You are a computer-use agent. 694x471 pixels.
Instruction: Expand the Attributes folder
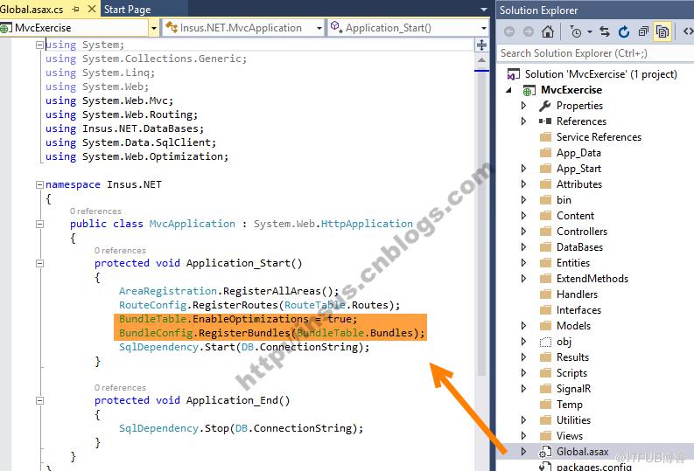pyautogui.click(x=523, y=184)
